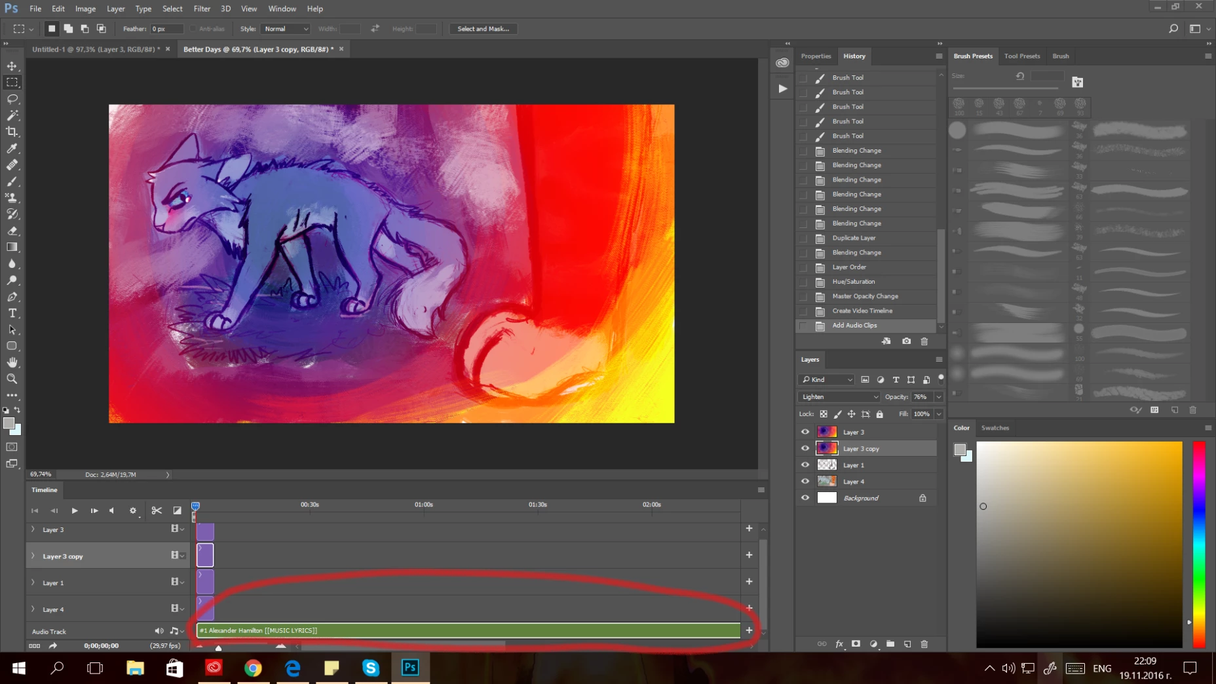
Task: Expand Layer 3 track in timeline
Action: 33,529
